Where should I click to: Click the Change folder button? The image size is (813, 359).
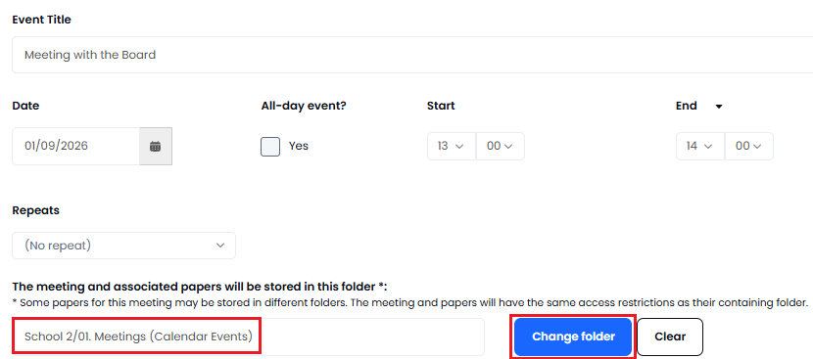coord(573,337)
